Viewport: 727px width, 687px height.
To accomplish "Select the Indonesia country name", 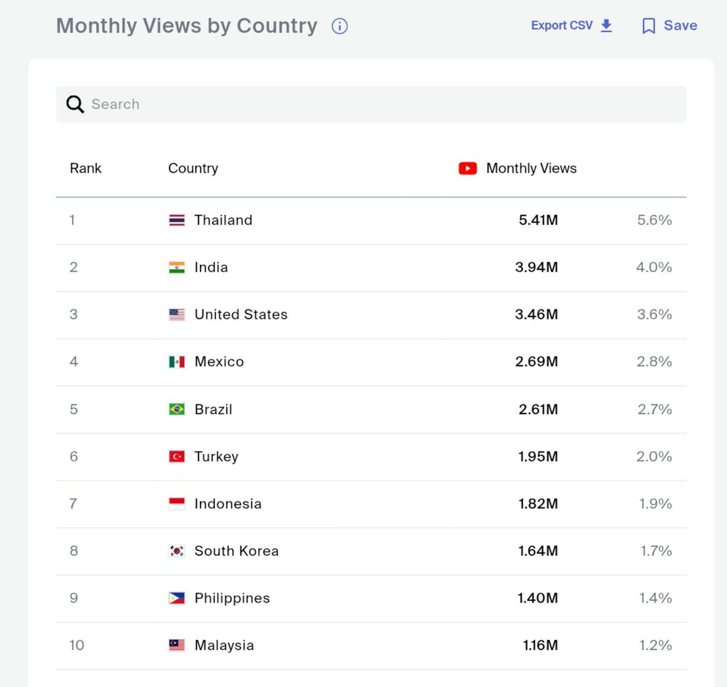I will [228, 504].
